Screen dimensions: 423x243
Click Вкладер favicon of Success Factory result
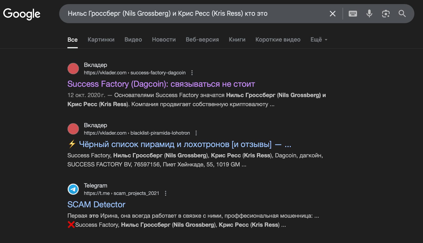73,69
